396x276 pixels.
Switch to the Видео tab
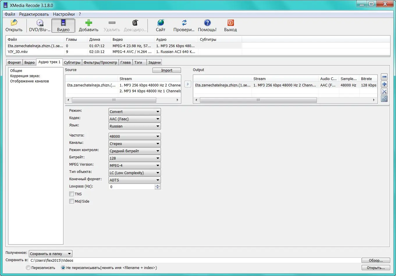29,63
